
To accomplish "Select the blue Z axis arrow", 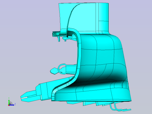I will point(12,105).
